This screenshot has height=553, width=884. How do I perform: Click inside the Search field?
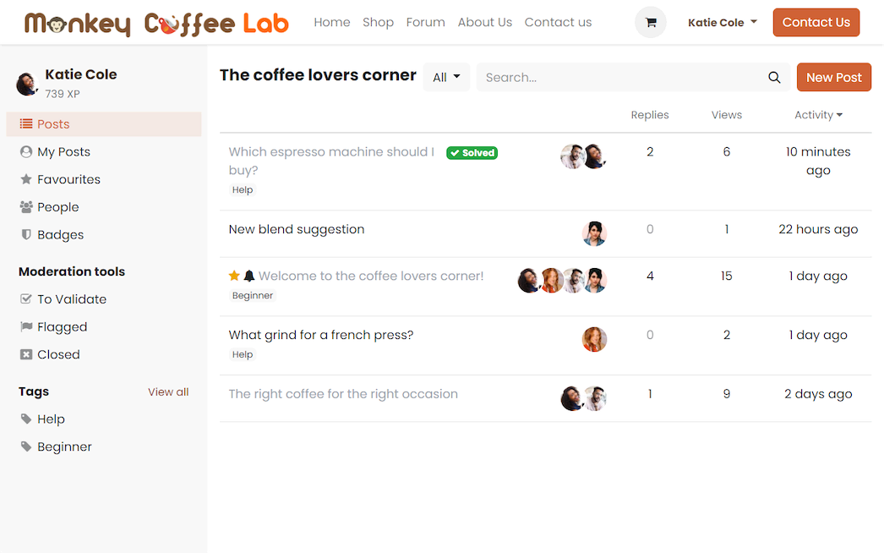point(592,77)
